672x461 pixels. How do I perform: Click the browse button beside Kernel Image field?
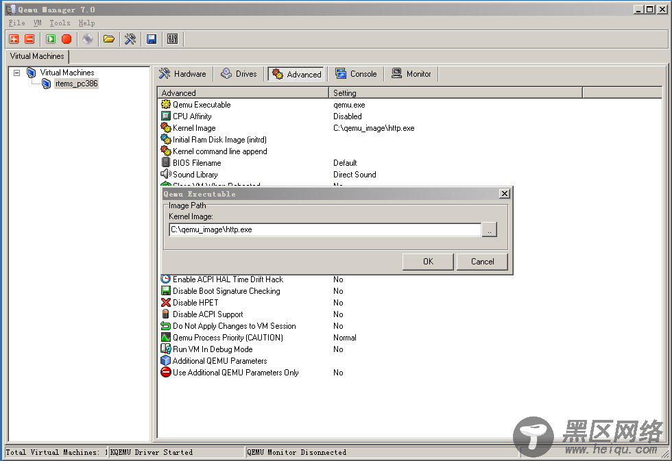pos(489,230)
